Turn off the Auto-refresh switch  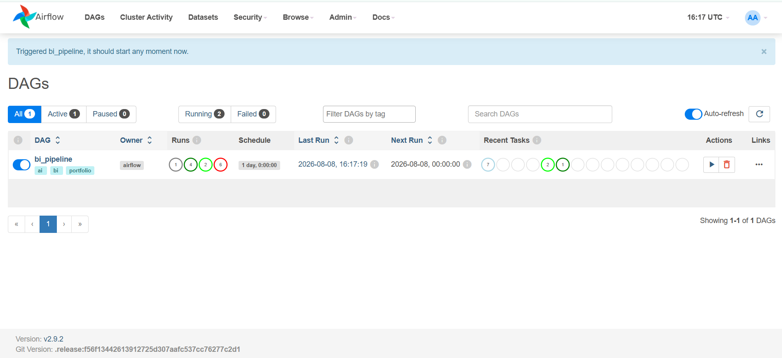(x=693, y=114)
